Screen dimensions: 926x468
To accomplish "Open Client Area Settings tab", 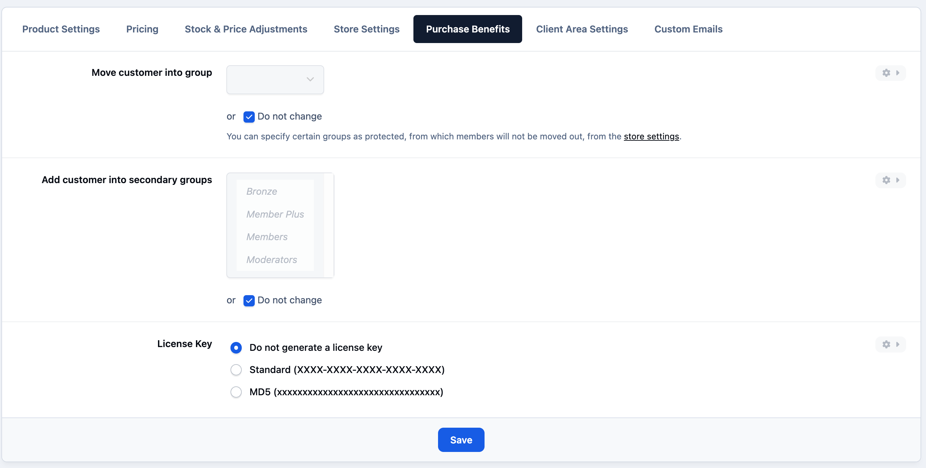I will 582,29.
